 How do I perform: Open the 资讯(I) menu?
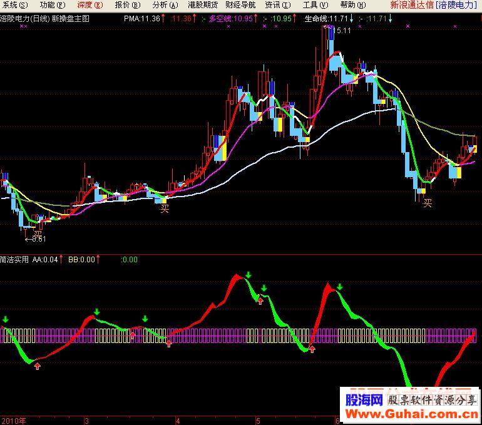coord(277,5)
